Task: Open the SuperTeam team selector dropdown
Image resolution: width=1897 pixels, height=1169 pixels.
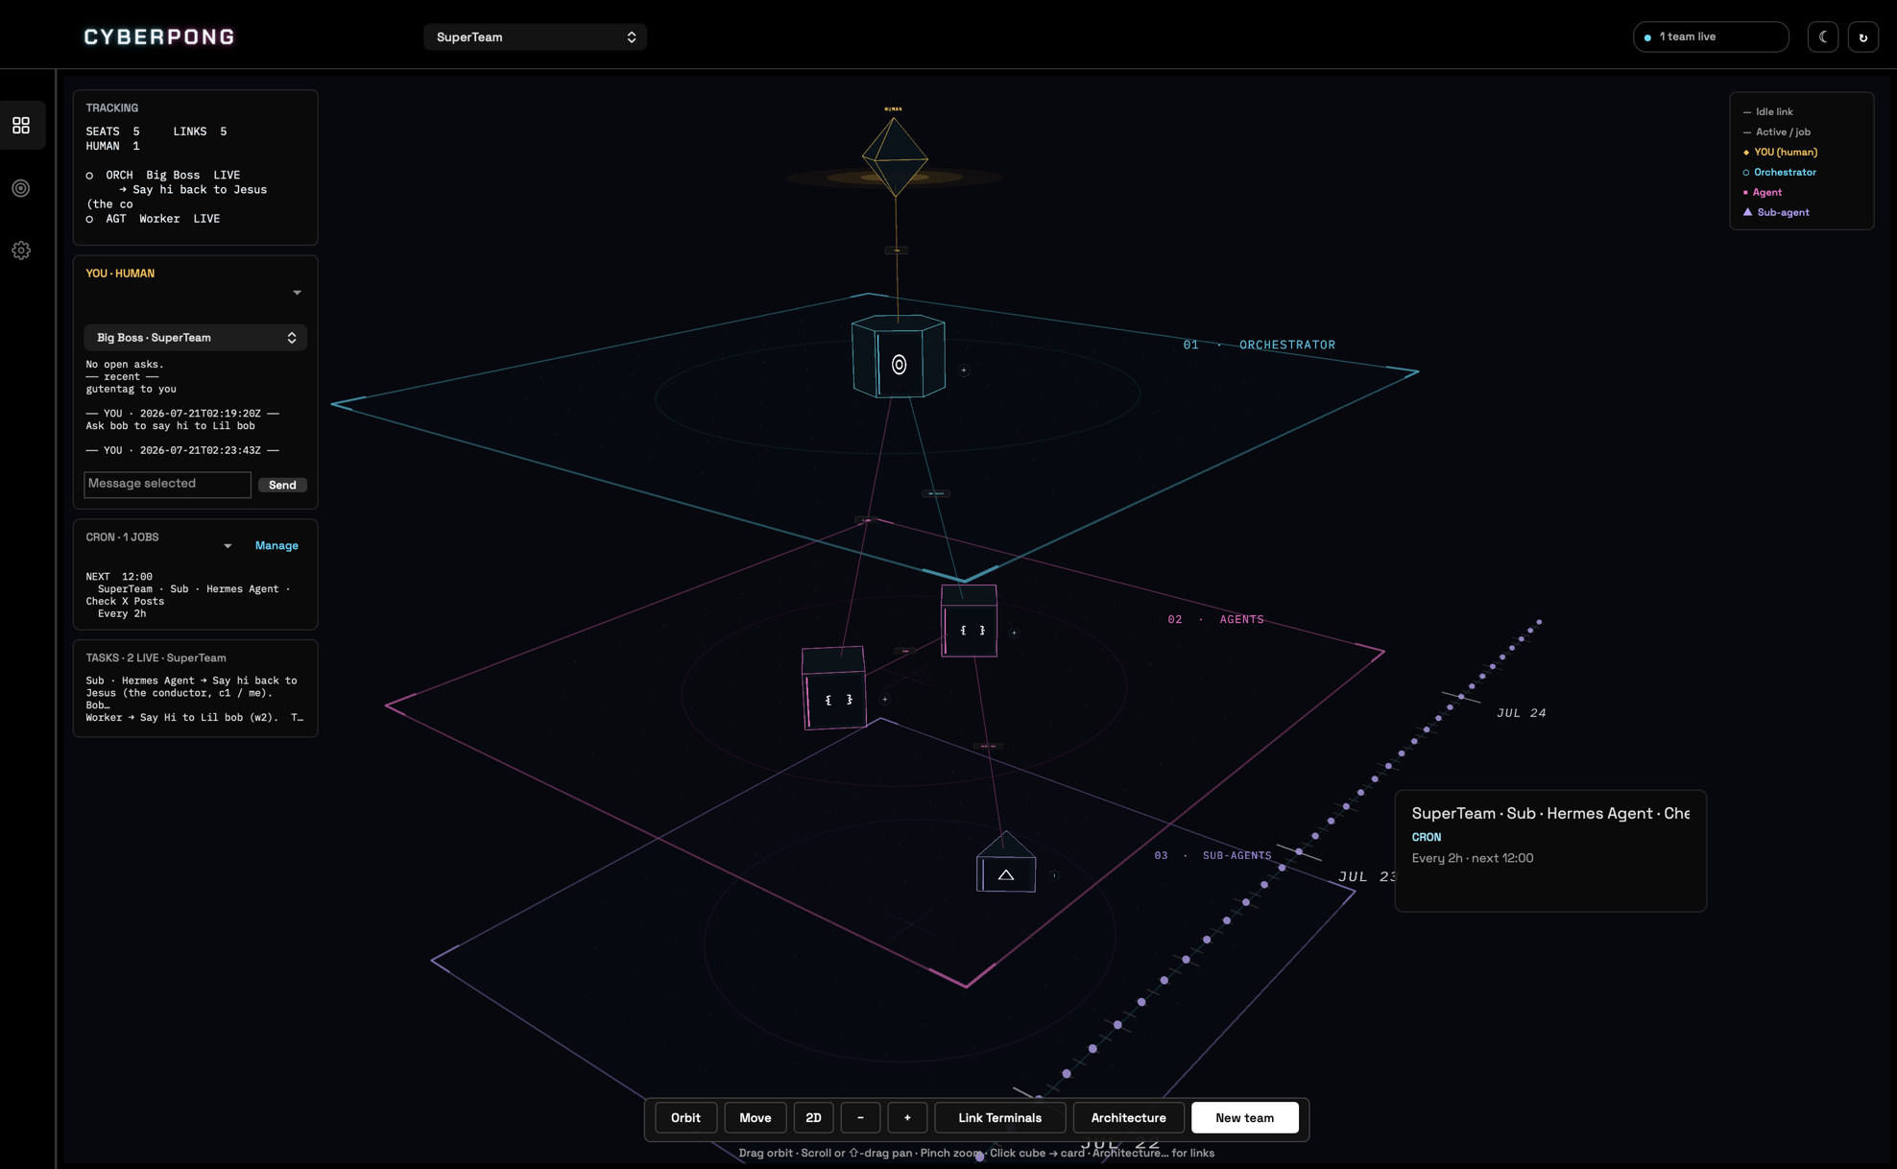Action: [x=535, y=36]
